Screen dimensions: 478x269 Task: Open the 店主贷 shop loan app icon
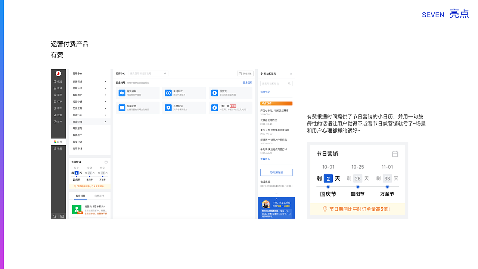coord(214,93)
